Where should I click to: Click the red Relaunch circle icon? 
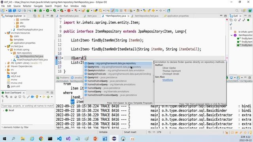[x=69, y=11]
